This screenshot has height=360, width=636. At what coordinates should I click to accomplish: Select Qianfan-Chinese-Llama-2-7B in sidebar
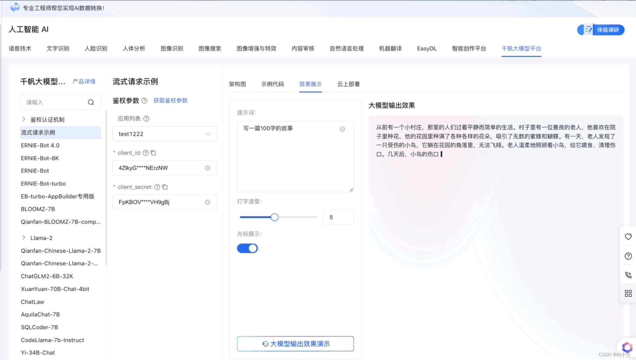(x=61, y=251)
